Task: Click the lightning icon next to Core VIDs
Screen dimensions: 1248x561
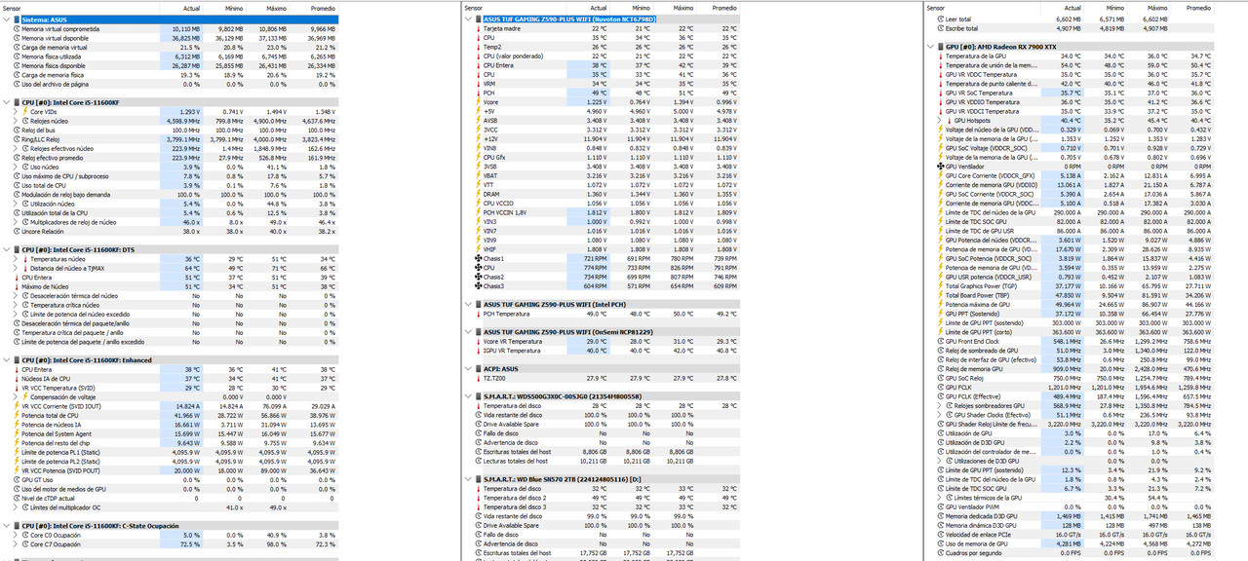Action: [x=26, y=111]
